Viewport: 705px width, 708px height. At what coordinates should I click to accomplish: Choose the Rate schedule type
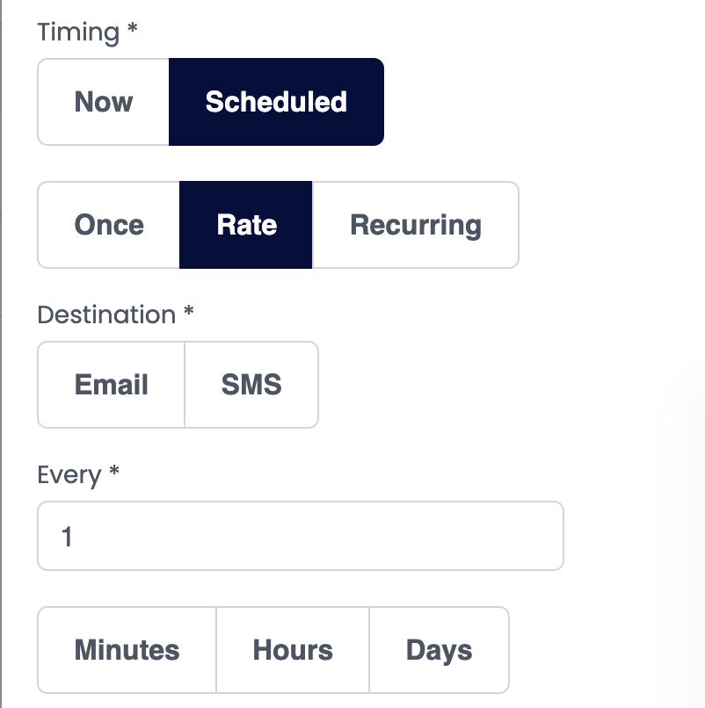point(246,225)
